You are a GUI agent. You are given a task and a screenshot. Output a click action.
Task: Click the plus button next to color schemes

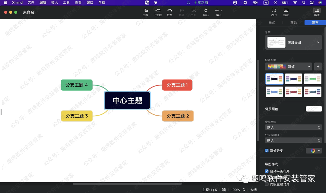318,66
